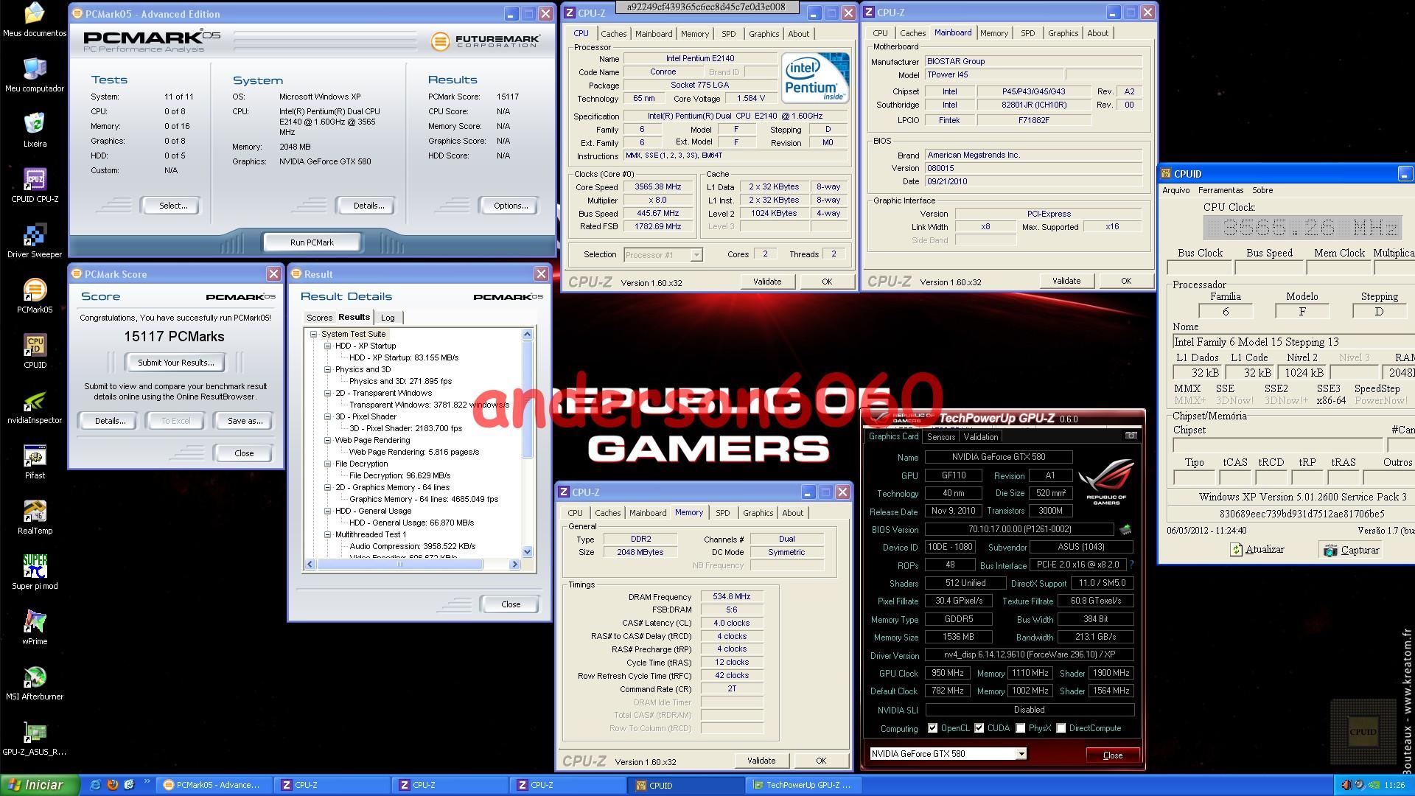Launch nvidiaInspector desktop shortcut
Image resolution: width=1415 pixels, height=796 pixels.
tap(35, 407)
